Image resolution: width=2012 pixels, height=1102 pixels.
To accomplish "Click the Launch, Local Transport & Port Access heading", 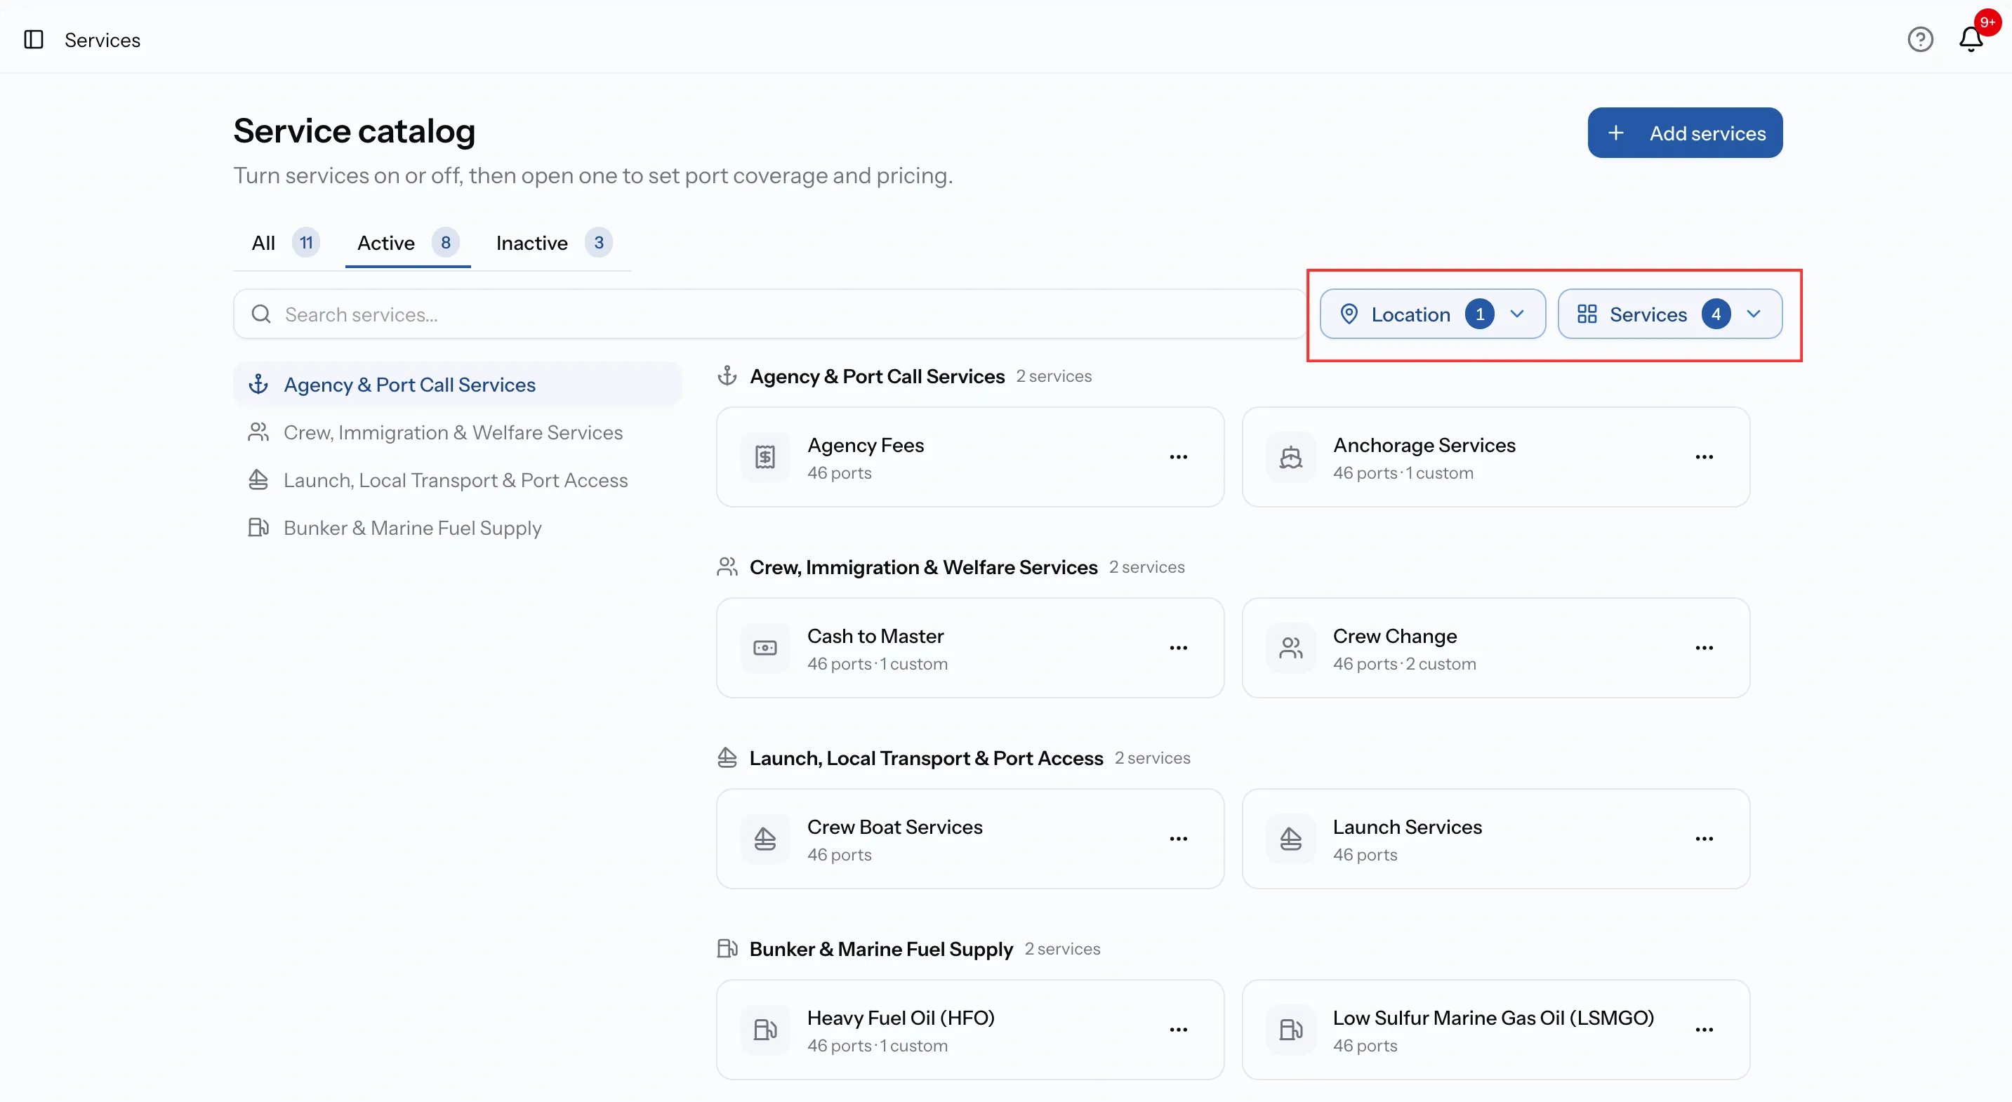I will (x=927, y=758).
